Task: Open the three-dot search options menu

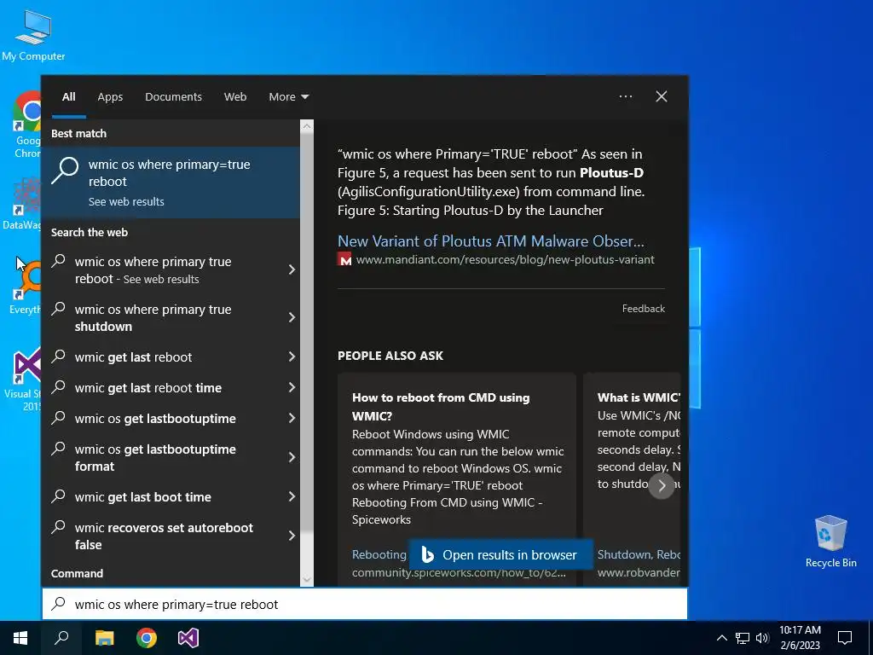Action: point(625,96)
